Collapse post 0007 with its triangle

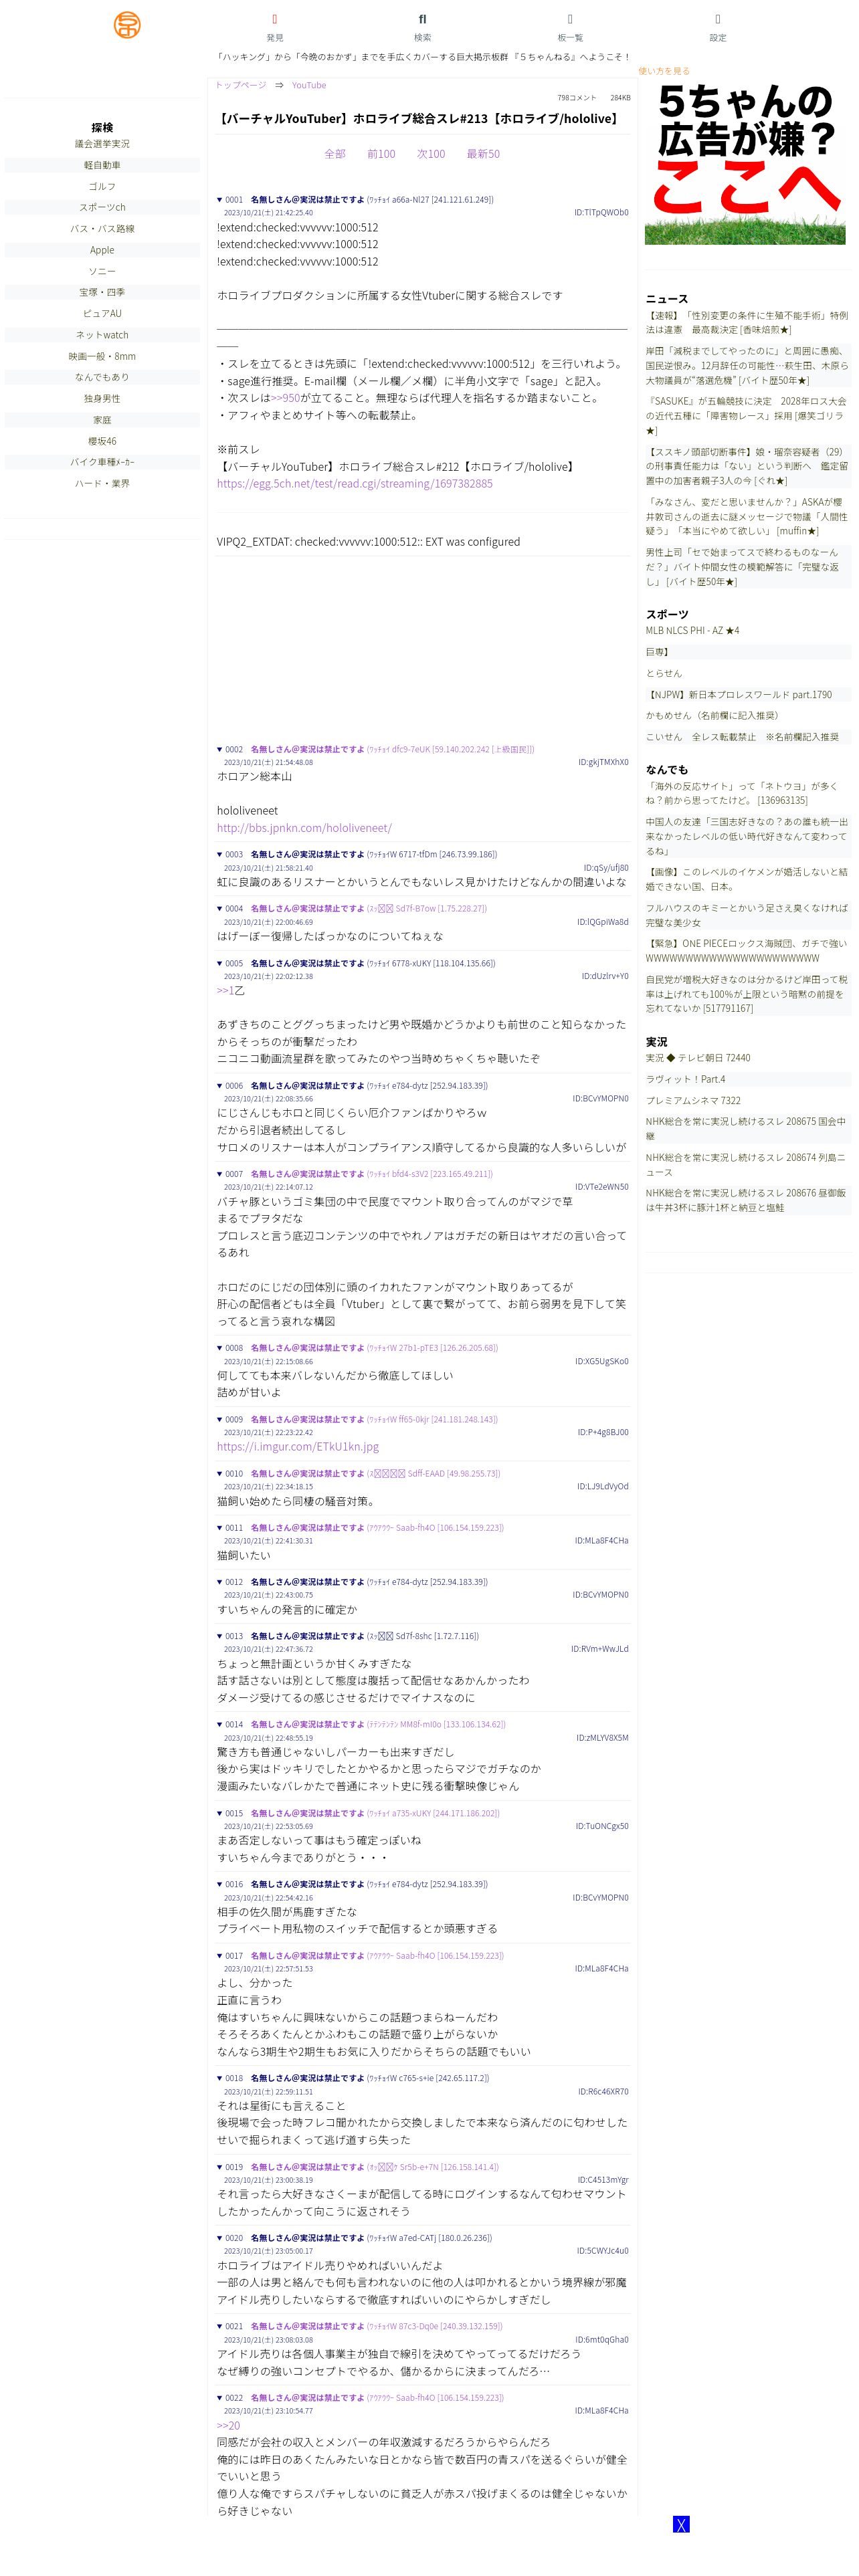(220, 1174)
